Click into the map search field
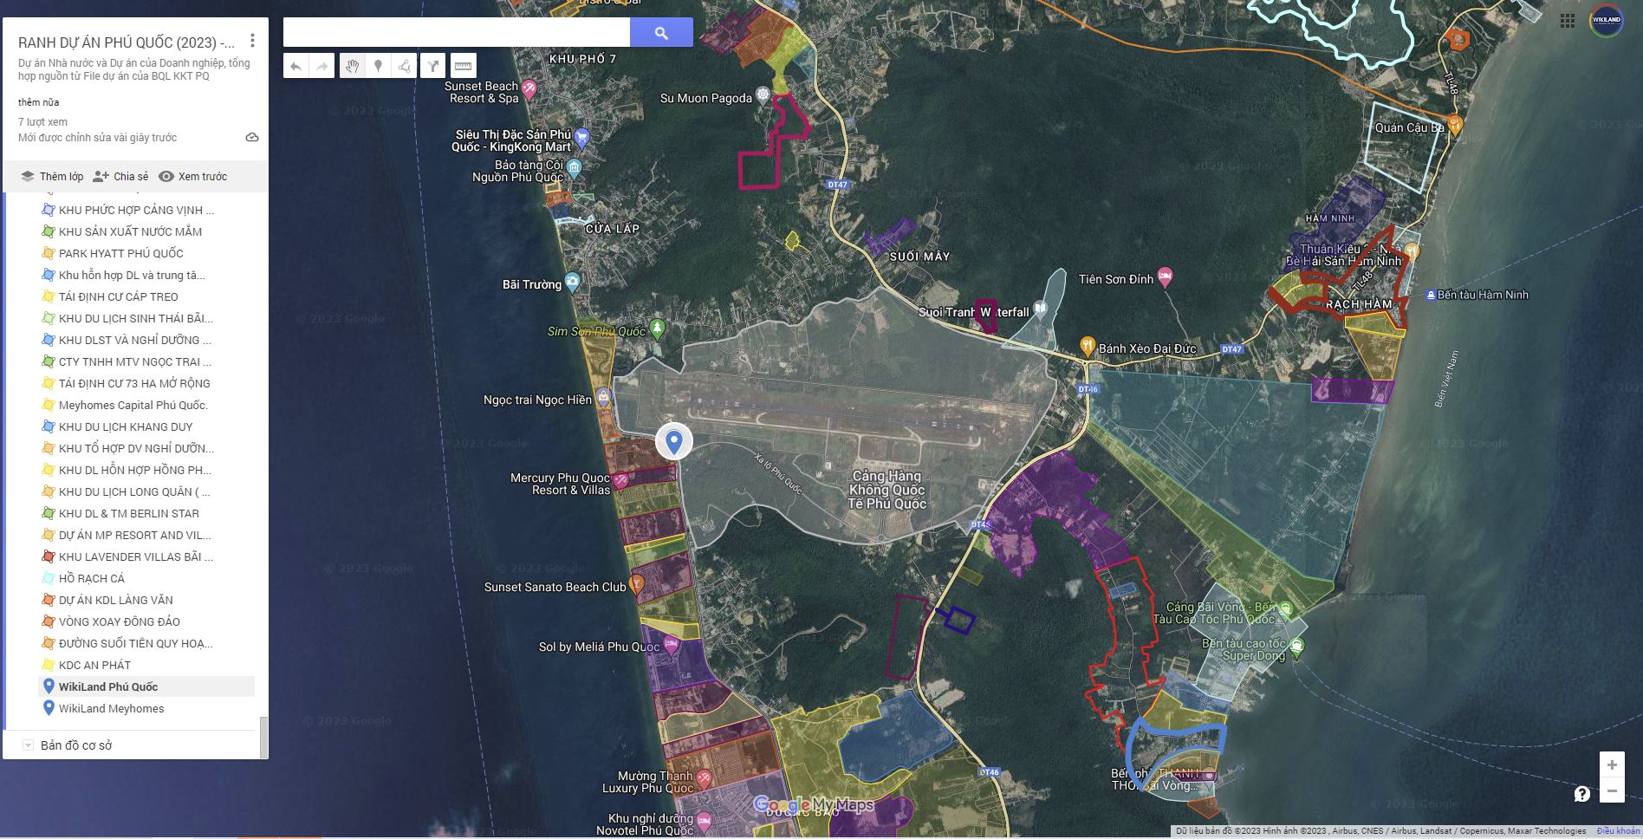The height and width of the screenshot is (839, 1643). tap(457, 33)
